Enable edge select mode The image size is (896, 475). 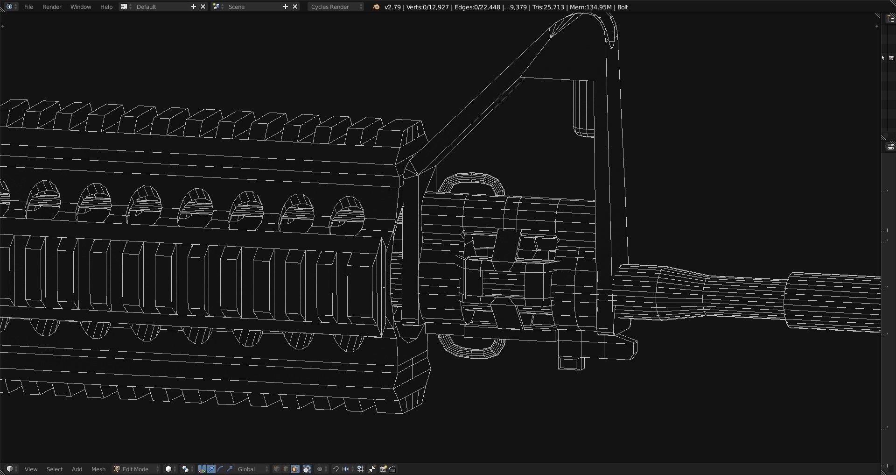click(x=285, y=469)
